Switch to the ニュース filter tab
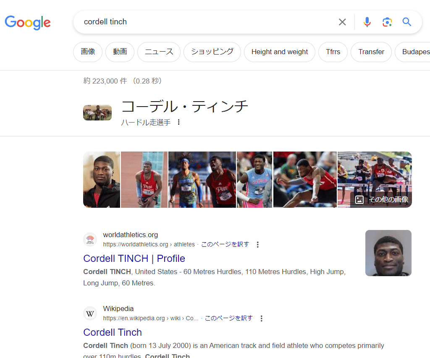This screenshot has width=430, height=358. click(x=159, y=52)
